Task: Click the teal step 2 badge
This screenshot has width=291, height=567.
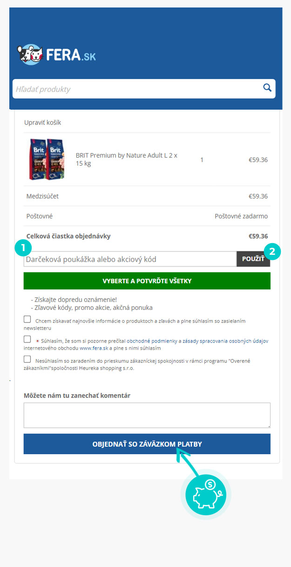Action: [272, 252]
